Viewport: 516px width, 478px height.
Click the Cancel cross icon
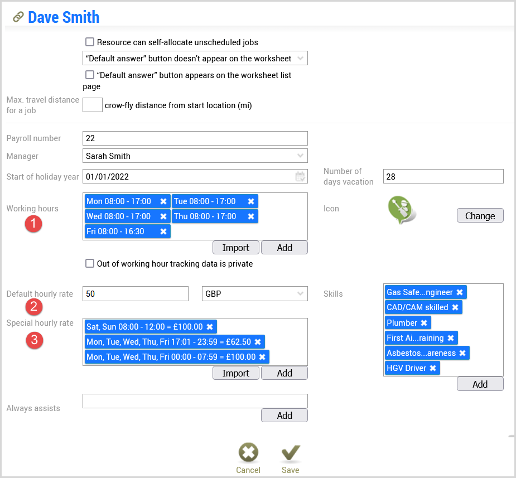coord(248,452)
